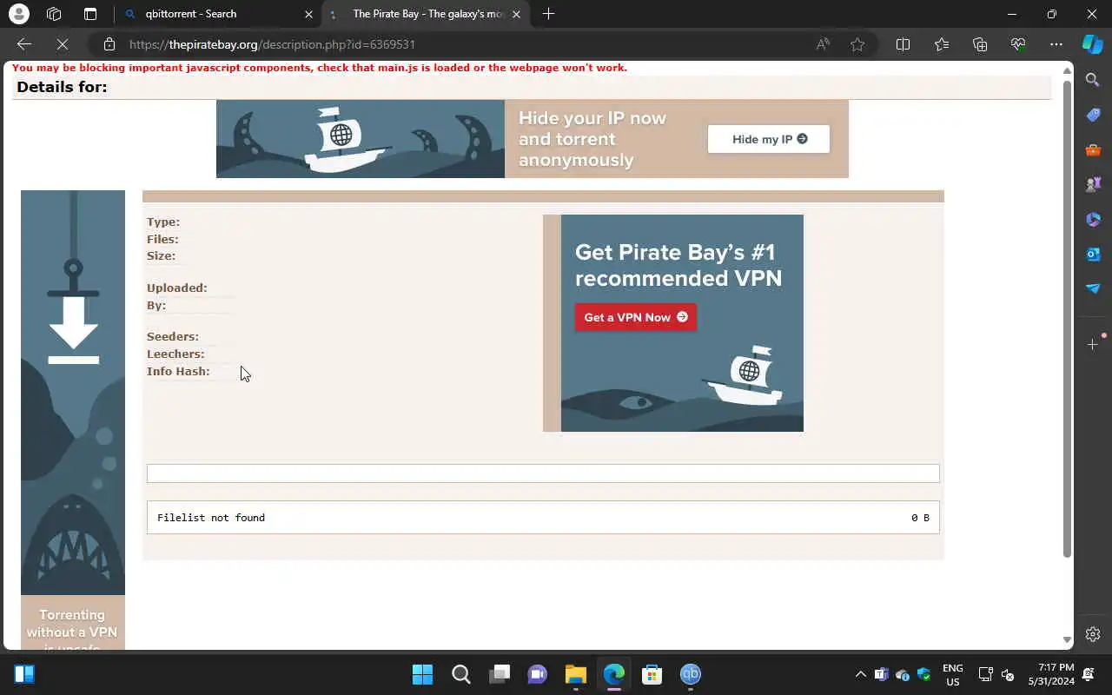
Task: Close the qbittorrent - Search tab
Action: tap(308, 14)
